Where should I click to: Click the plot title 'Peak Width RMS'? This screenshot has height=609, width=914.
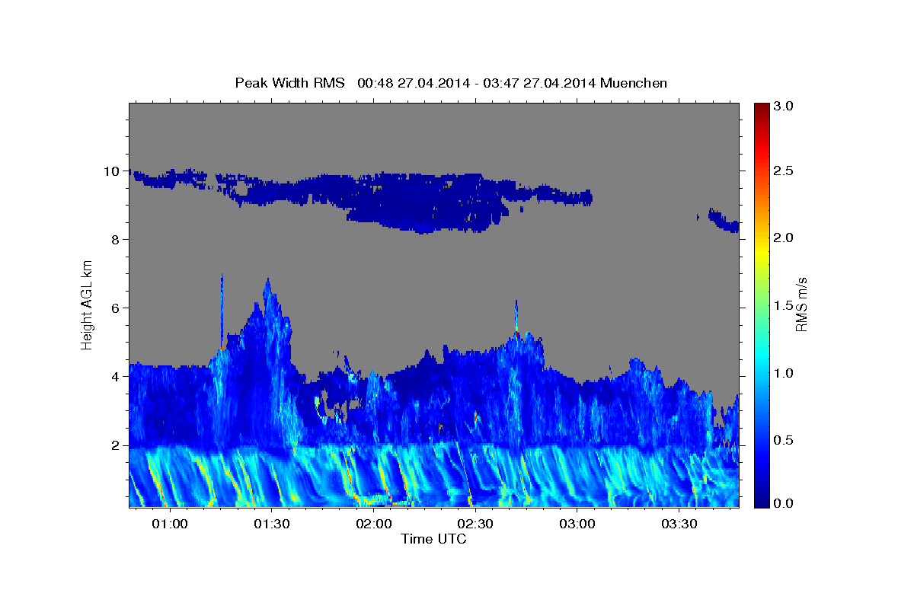[x=290, y=82]
